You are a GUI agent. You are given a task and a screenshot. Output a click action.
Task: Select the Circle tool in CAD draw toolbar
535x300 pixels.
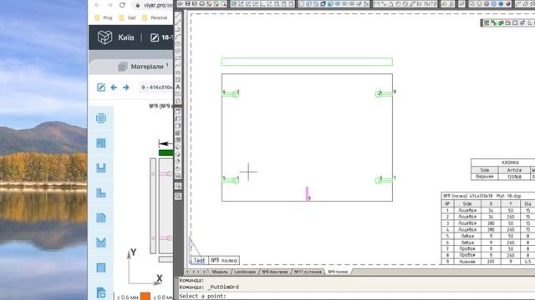(178, 44)
